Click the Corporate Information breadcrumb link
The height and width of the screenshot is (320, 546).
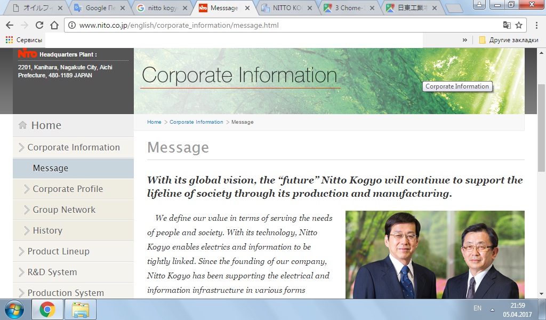pos(196,122)
